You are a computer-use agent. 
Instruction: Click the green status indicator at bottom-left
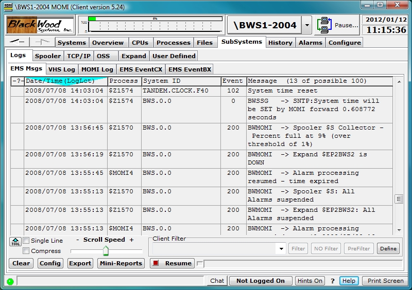click(10, 281)
